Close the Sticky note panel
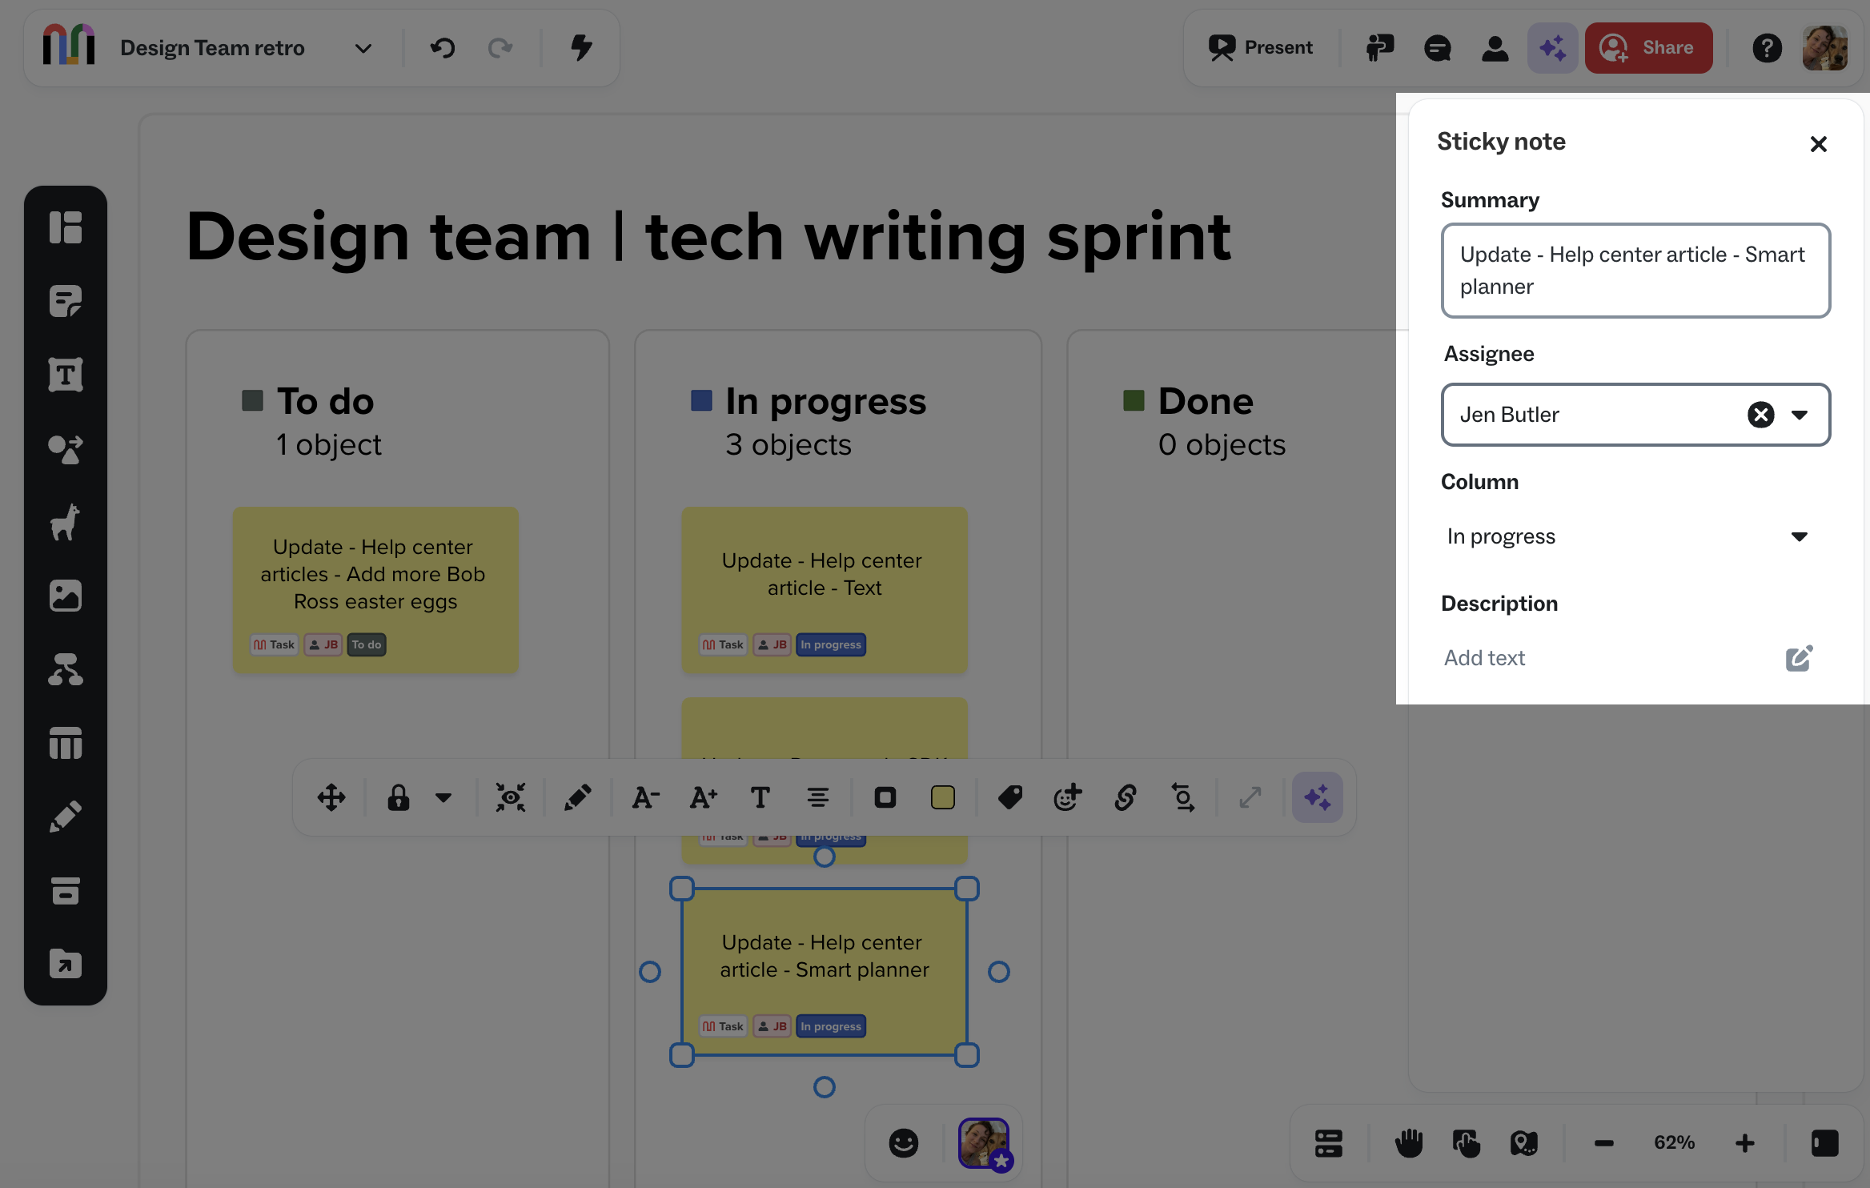The width and height of the screenshot is (1870, 1188). click(1818, 144)
